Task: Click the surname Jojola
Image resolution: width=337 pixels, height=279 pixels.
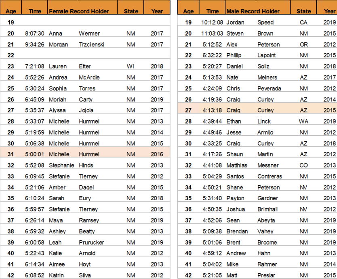Action: pyautogui.click(x=86, y=110)
